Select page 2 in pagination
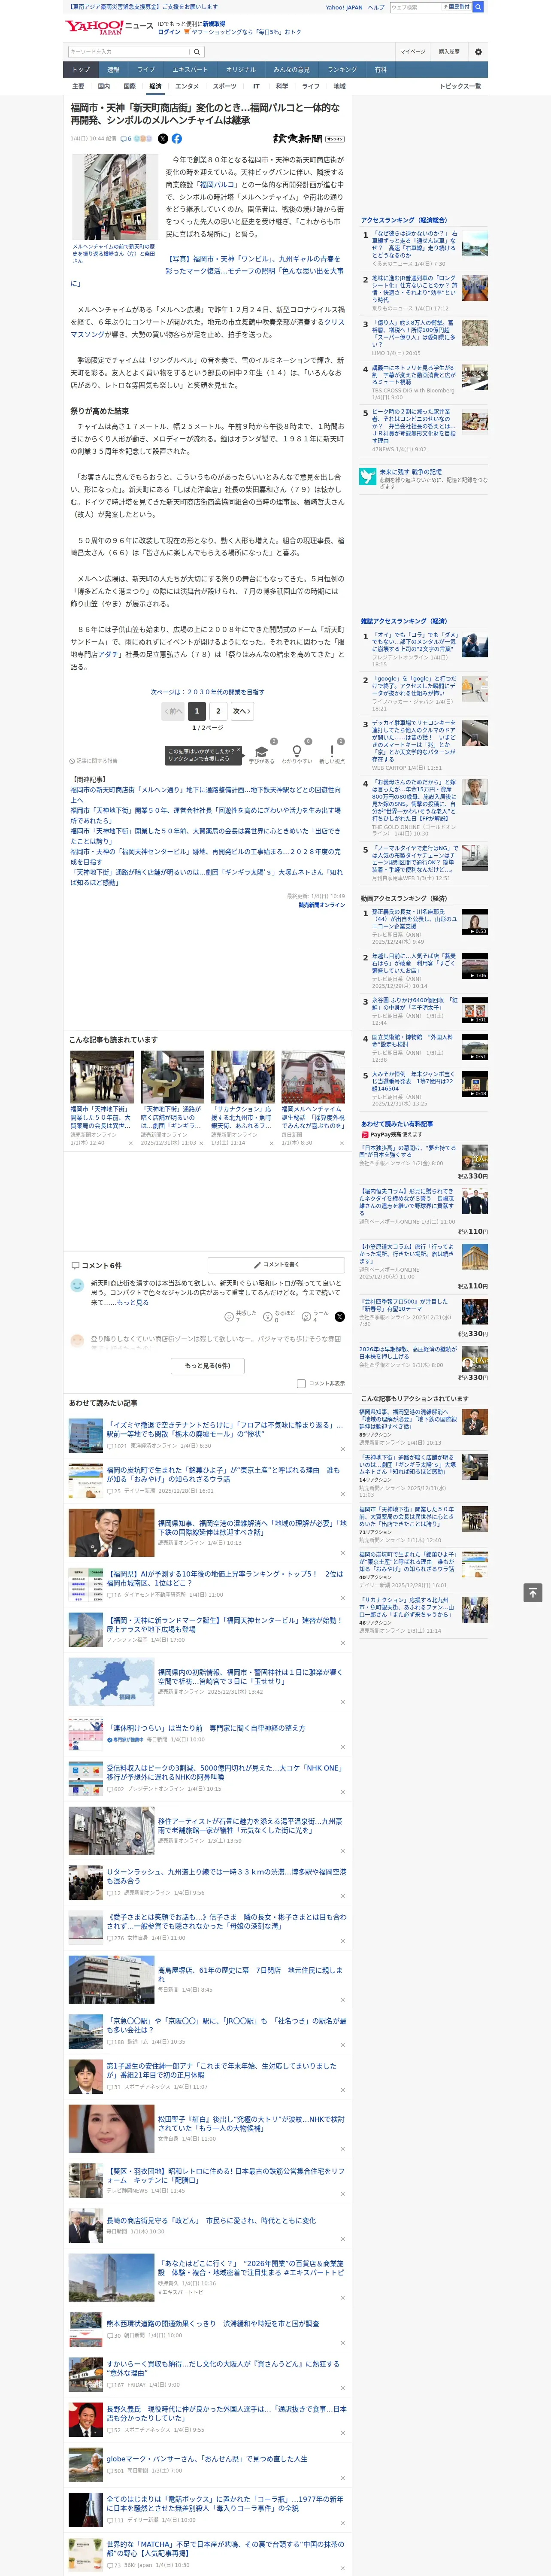Viewport: 551px width, 2576px height. [x=218, y=711]
